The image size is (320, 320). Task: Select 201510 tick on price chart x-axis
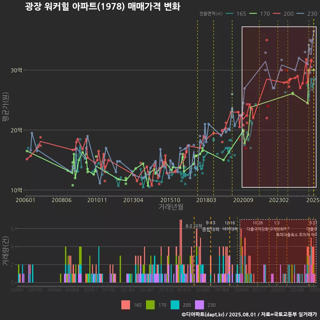[x=170, y=200]
